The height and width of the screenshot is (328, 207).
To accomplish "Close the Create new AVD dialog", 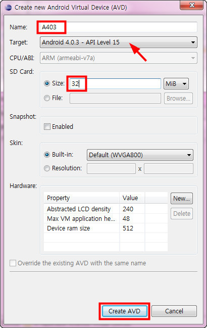I will coord(191,5).
